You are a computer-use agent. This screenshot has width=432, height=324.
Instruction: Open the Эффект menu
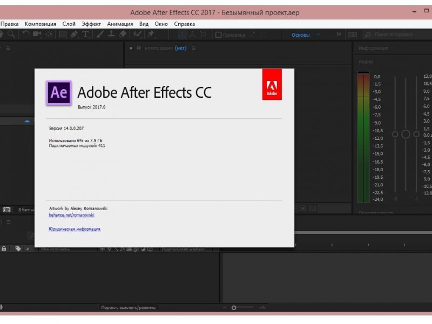click(91, 24)
